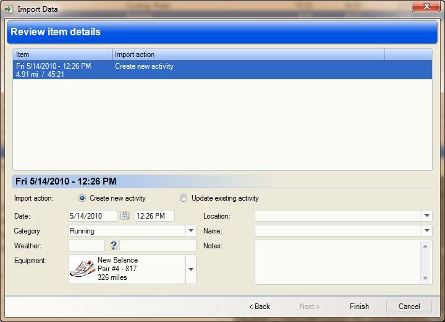The height and width of the screenshot is (322, 445).
Task: Click inside the Notes text area
Action: pyautogui.click(x=337, y=262)
